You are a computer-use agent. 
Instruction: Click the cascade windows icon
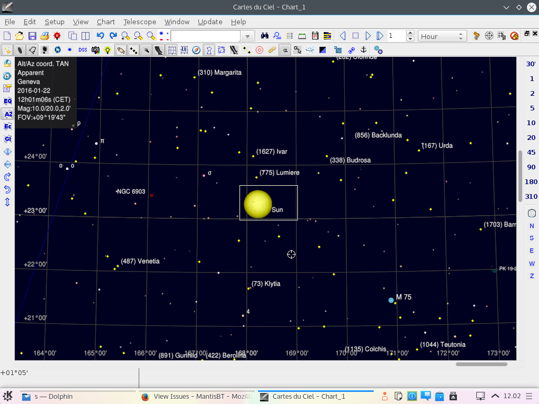[73, 36]
